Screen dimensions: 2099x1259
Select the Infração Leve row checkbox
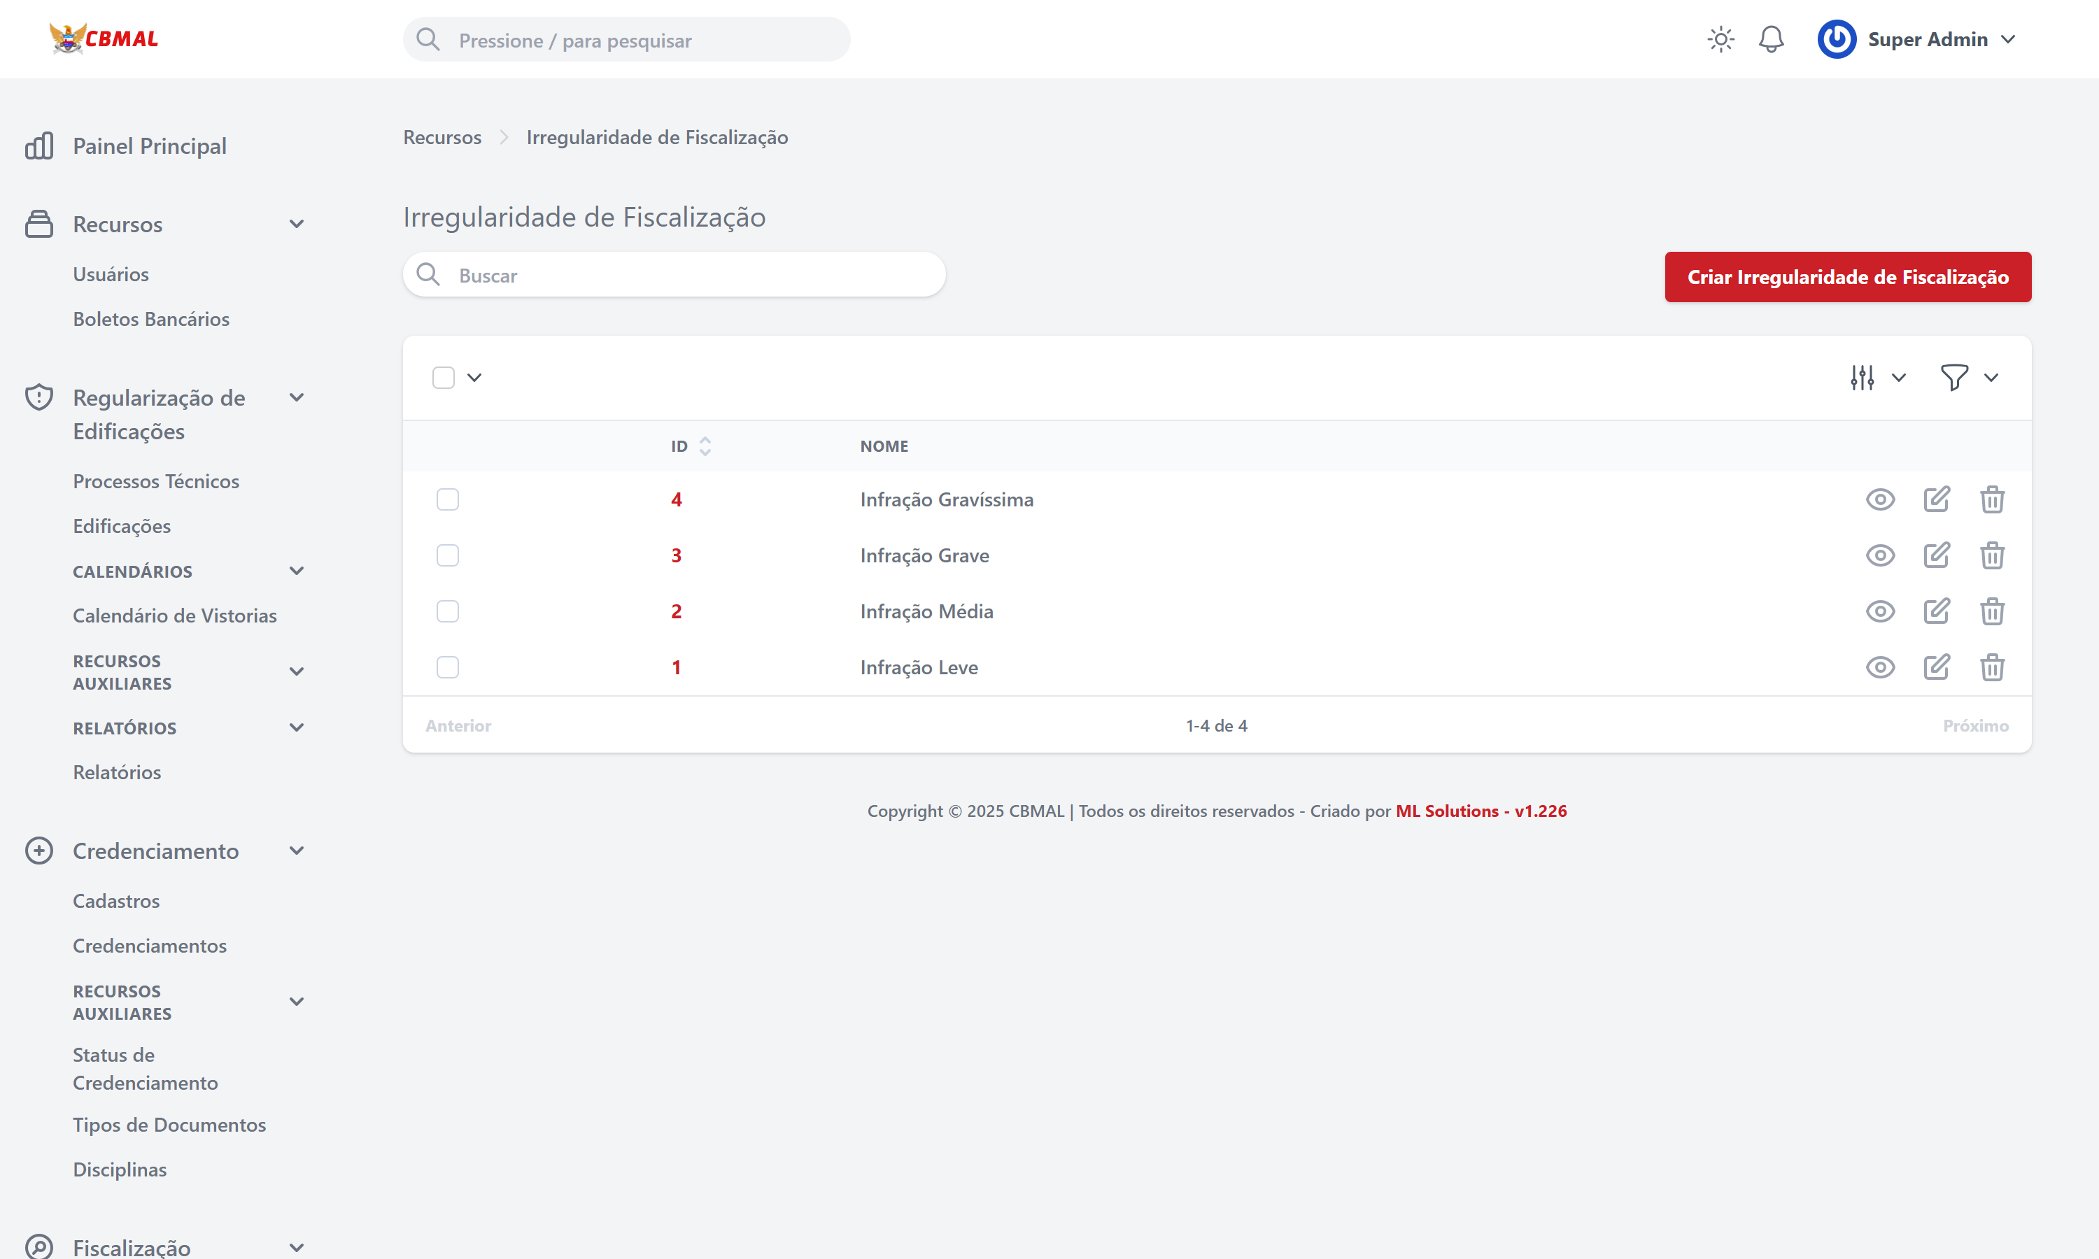pyautogui.click(x=447, y=668)
